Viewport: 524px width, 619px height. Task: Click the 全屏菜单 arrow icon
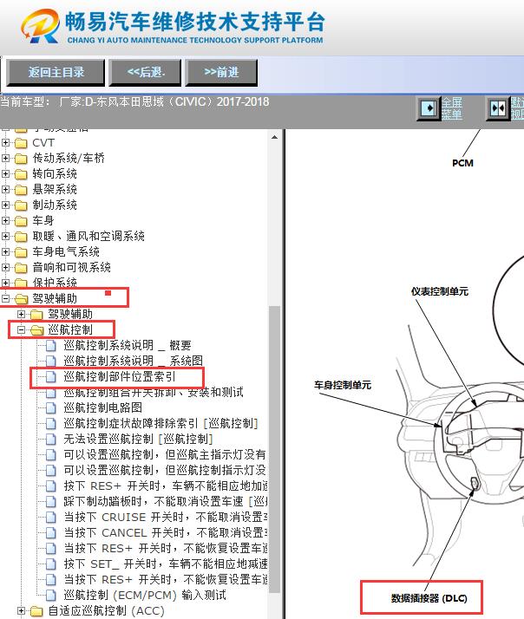point(429,108)
